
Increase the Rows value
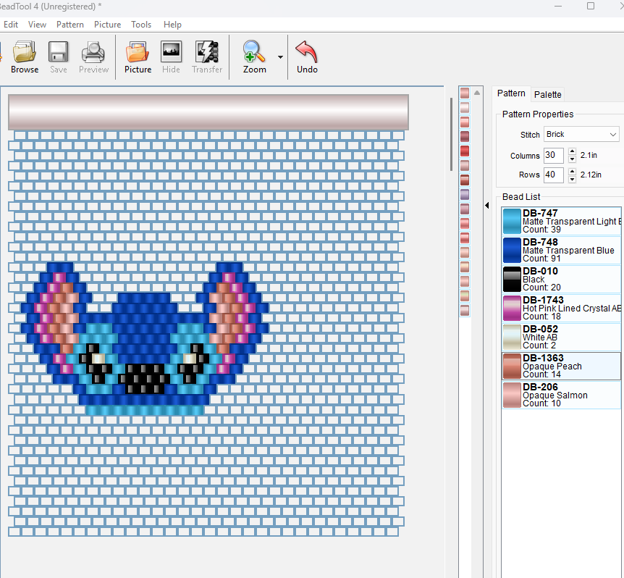click(573, 171)
